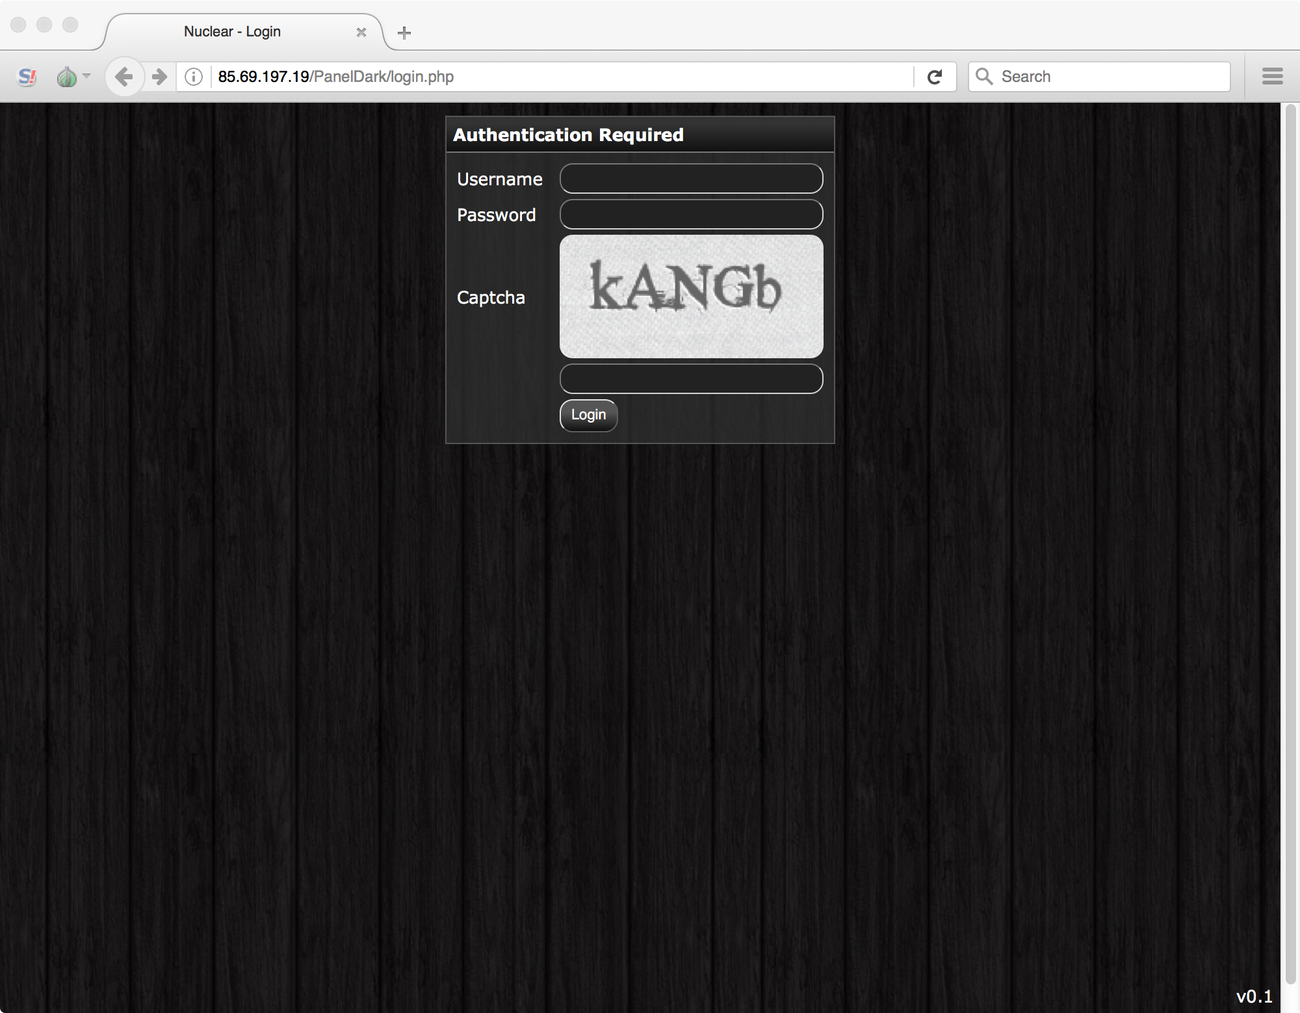Click the site information (i) icon
The height and width of the screenshot is (1013, 1300).
point(194,77)
